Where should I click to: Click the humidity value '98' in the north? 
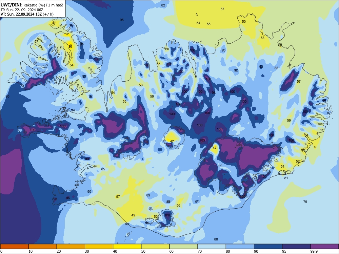click(x=214, y=93)
